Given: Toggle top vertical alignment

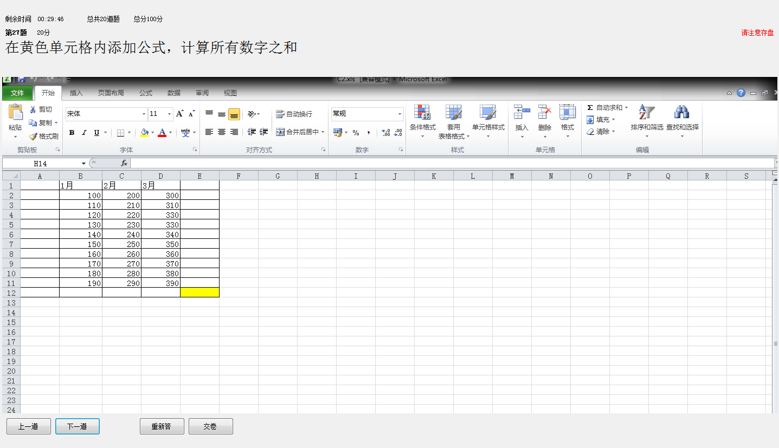Looking at the screenshot, I should (x=209, y=114).
